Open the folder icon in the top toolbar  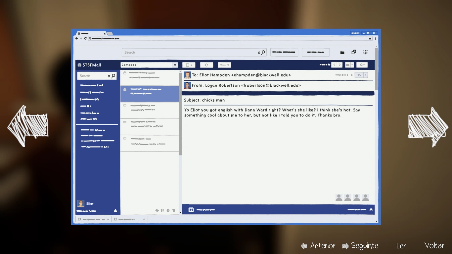click(342, 52)
